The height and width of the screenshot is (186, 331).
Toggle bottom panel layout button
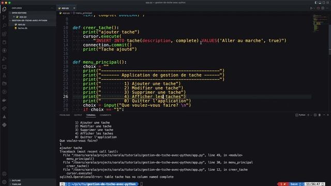[320, 3]
